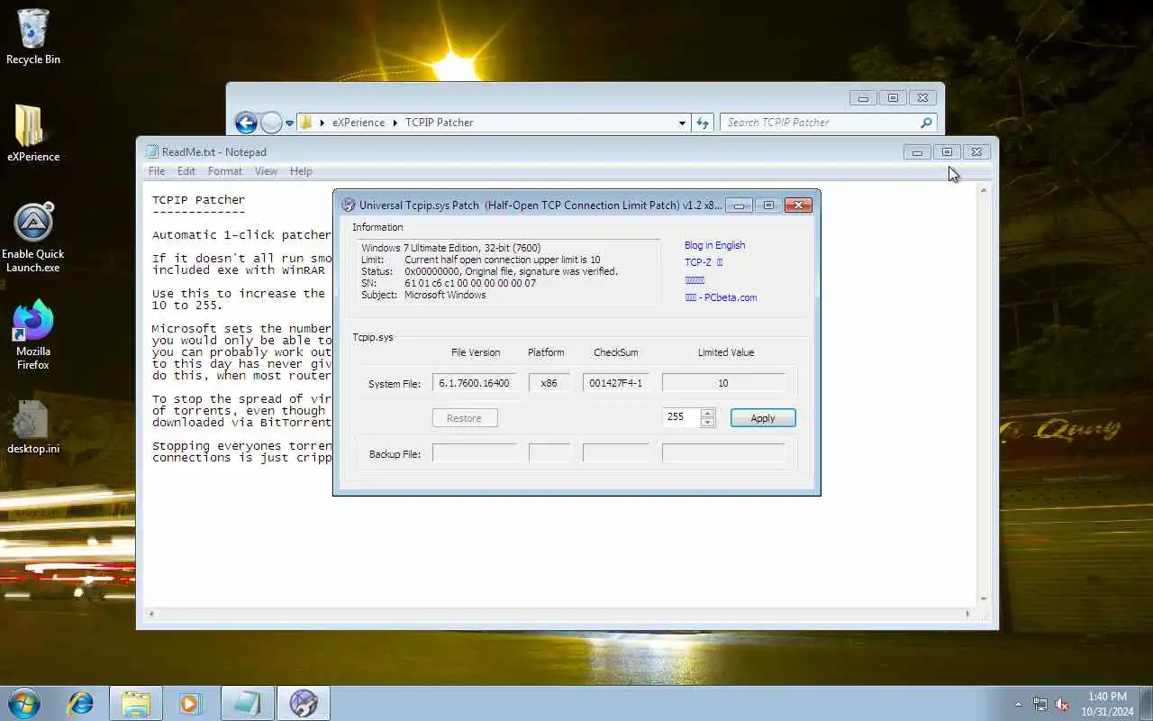This screenshot has width=1153, height=721.
Task: Open the Blog in English link
Action: pos(714,245)
